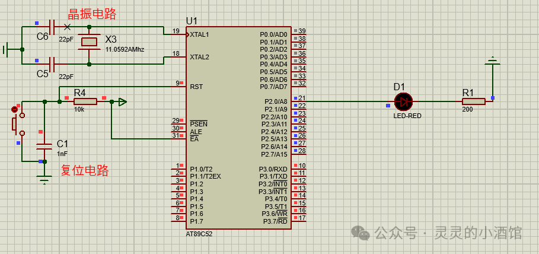Click the C5 reference label
This screenshot has height=254, width=539.
click(x=43, y=74)
